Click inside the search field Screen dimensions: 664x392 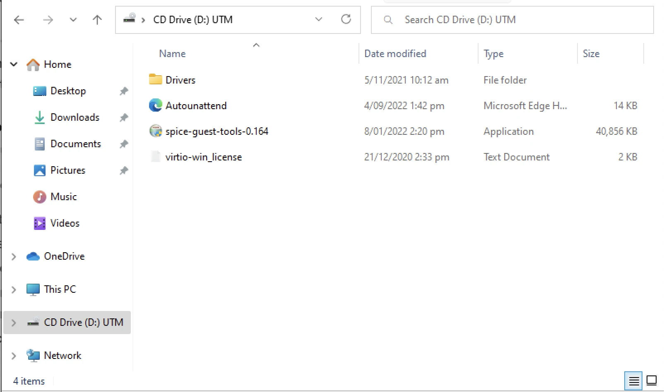[x=476, y=19]
